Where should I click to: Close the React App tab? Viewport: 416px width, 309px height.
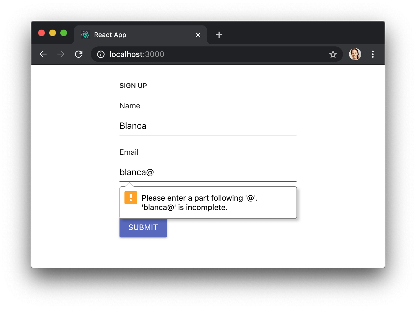(198, 35)
